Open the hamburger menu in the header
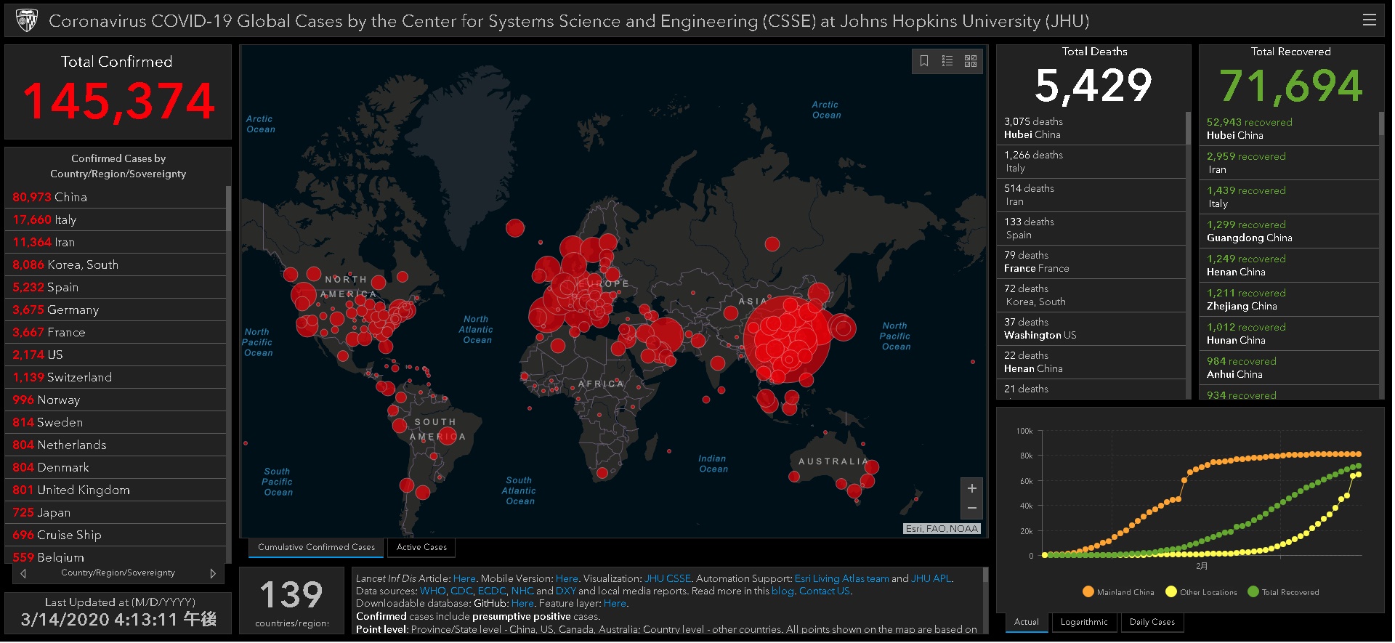 click(1369, 20)
